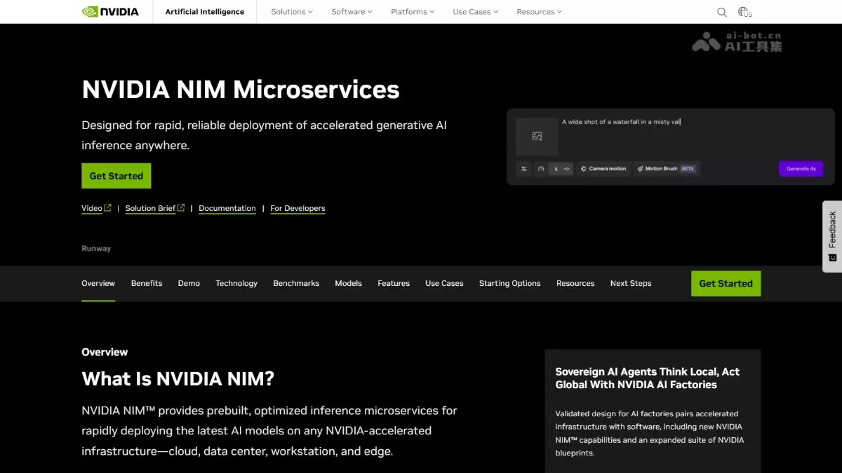Screen dimensions: 842x473
Task: Switch to the Benchmarks section tab
Action: pyautogui.click(x=296, y=283)
